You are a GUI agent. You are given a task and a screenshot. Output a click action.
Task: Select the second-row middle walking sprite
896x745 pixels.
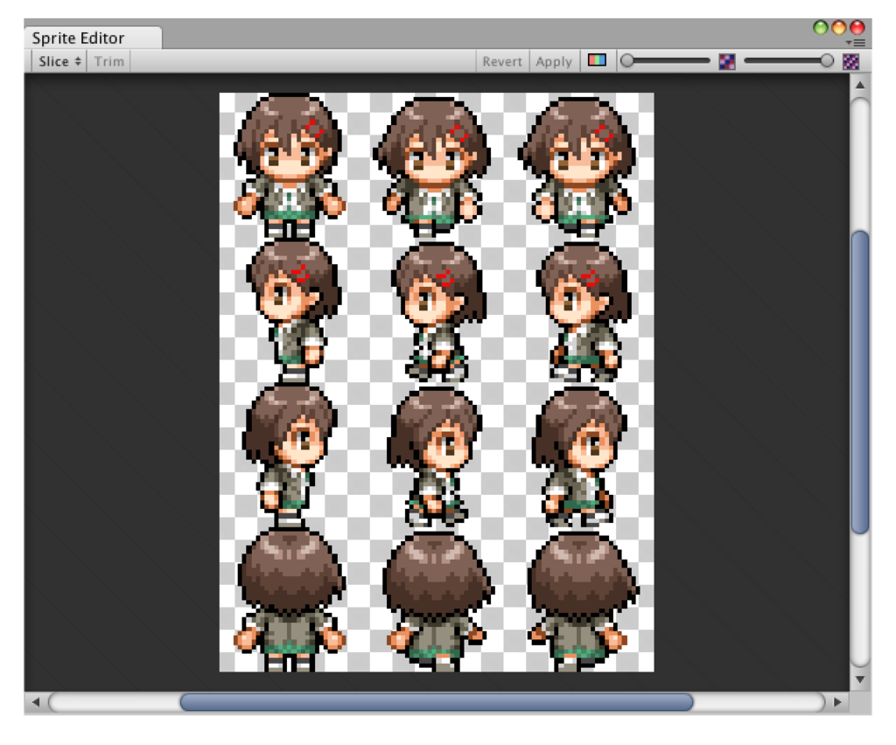[x=438, y=312]
